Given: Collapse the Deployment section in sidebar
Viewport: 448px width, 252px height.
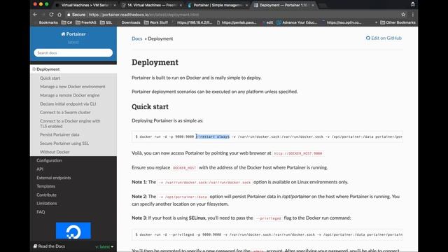Looking at the screenshot, I should click(x=34, y=69).
